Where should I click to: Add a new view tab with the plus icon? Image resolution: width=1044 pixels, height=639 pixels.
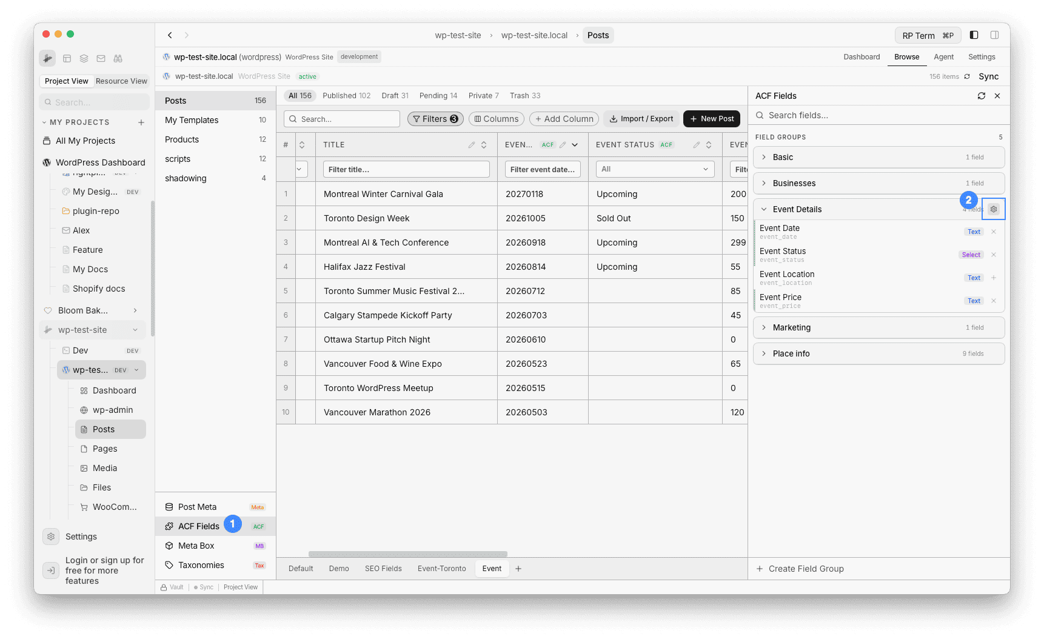tap(518, 569)
